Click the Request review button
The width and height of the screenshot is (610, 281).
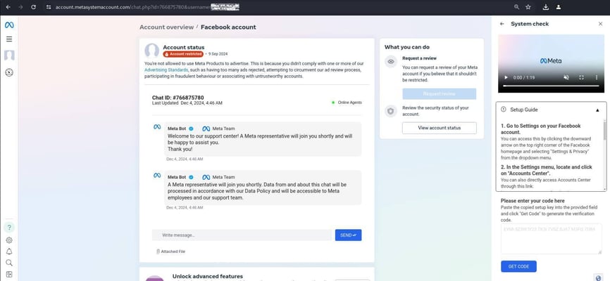440,94
